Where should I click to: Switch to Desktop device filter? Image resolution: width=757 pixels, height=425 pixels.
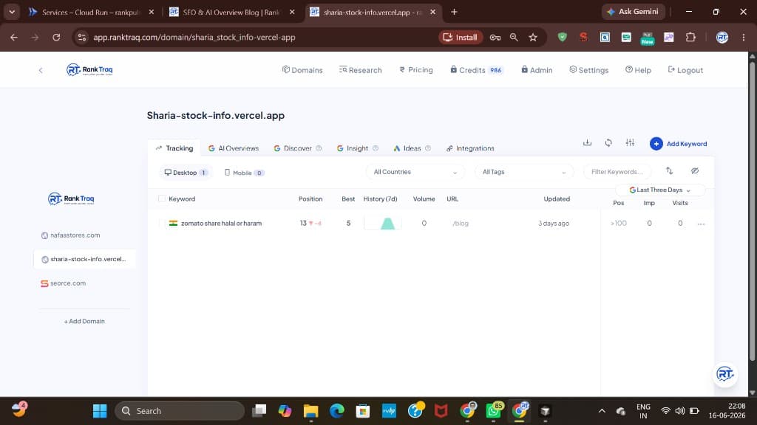click(186, 173)
